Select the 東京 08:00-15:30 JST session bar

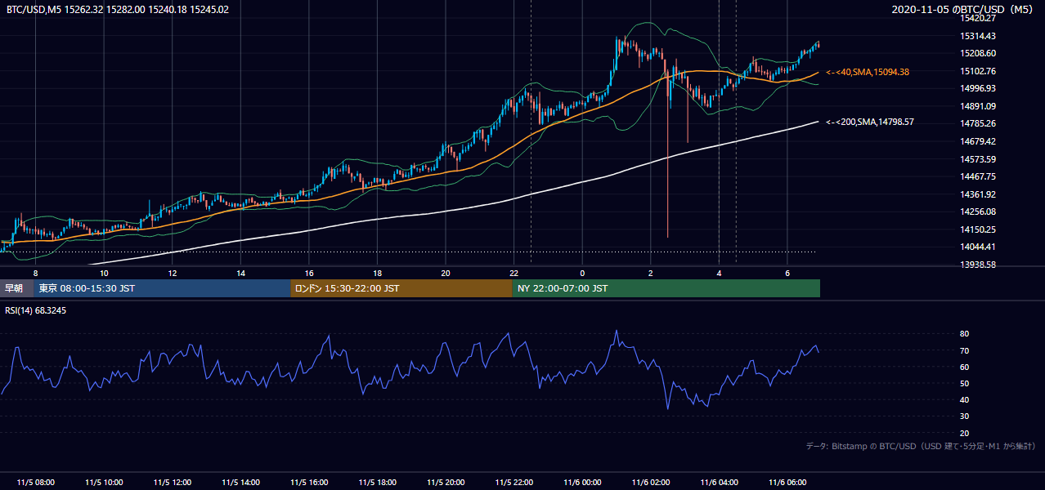click(162, 288)
